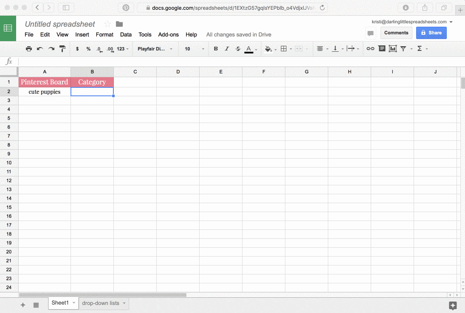Open the Edit menu

coord(45,35)
